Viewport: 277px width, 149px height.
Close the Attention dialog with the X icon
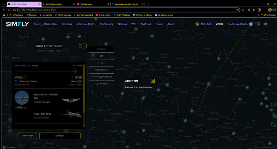153,81
